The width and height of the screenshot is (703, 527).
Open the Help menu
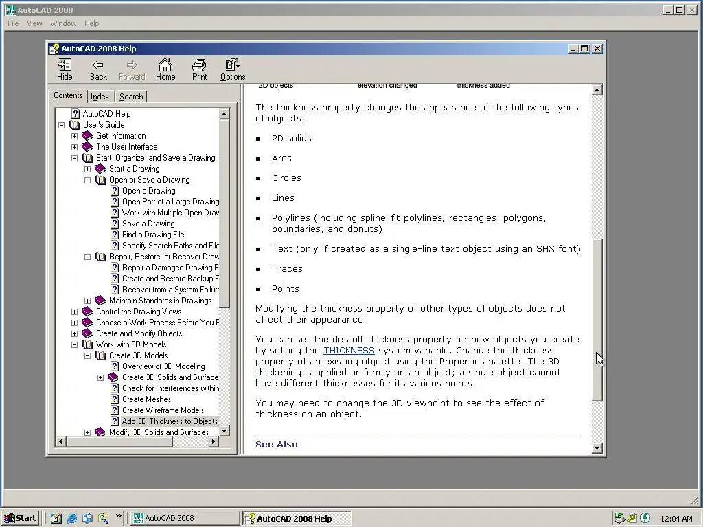(x=91, y=23)
